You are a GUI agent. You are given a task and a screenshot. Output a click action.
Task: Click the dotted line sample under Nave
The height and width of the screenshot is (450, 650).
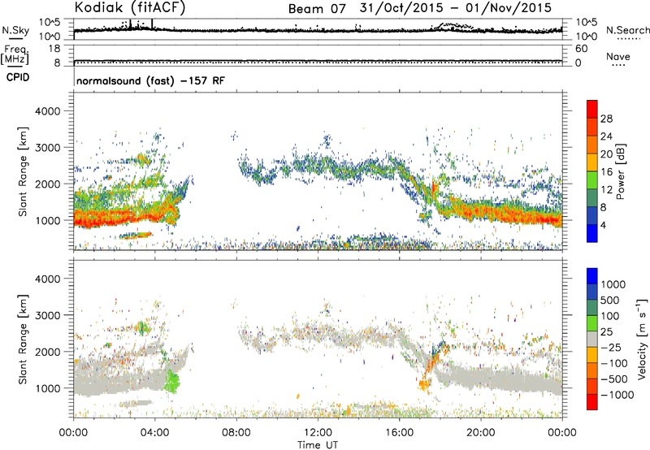[x=618, y=65]
